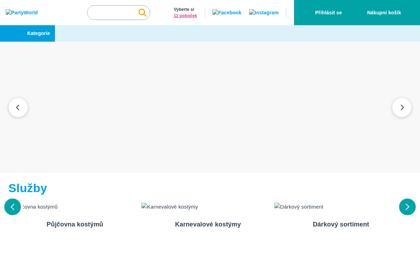This screenshot has width=420, height=280.
Task: Click the Vyberte si label text
Action: [x=184, y=9]
